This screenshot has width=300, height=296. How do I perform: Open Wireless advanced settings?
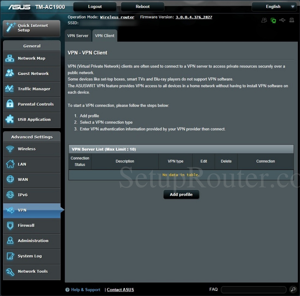point(32,149)
